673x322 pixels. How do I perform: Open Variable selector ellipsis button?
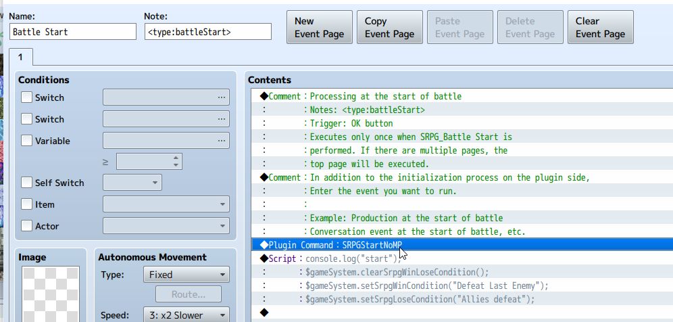[x=221, y=141]
